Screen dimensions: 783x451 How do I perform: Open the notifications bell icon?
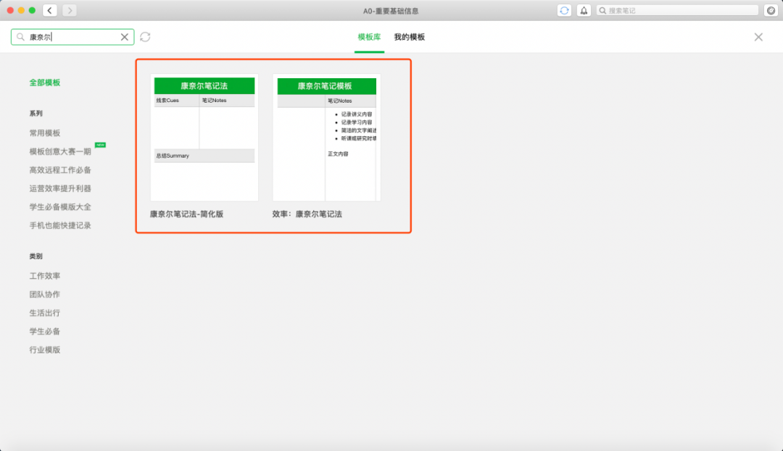click(584, 10)
